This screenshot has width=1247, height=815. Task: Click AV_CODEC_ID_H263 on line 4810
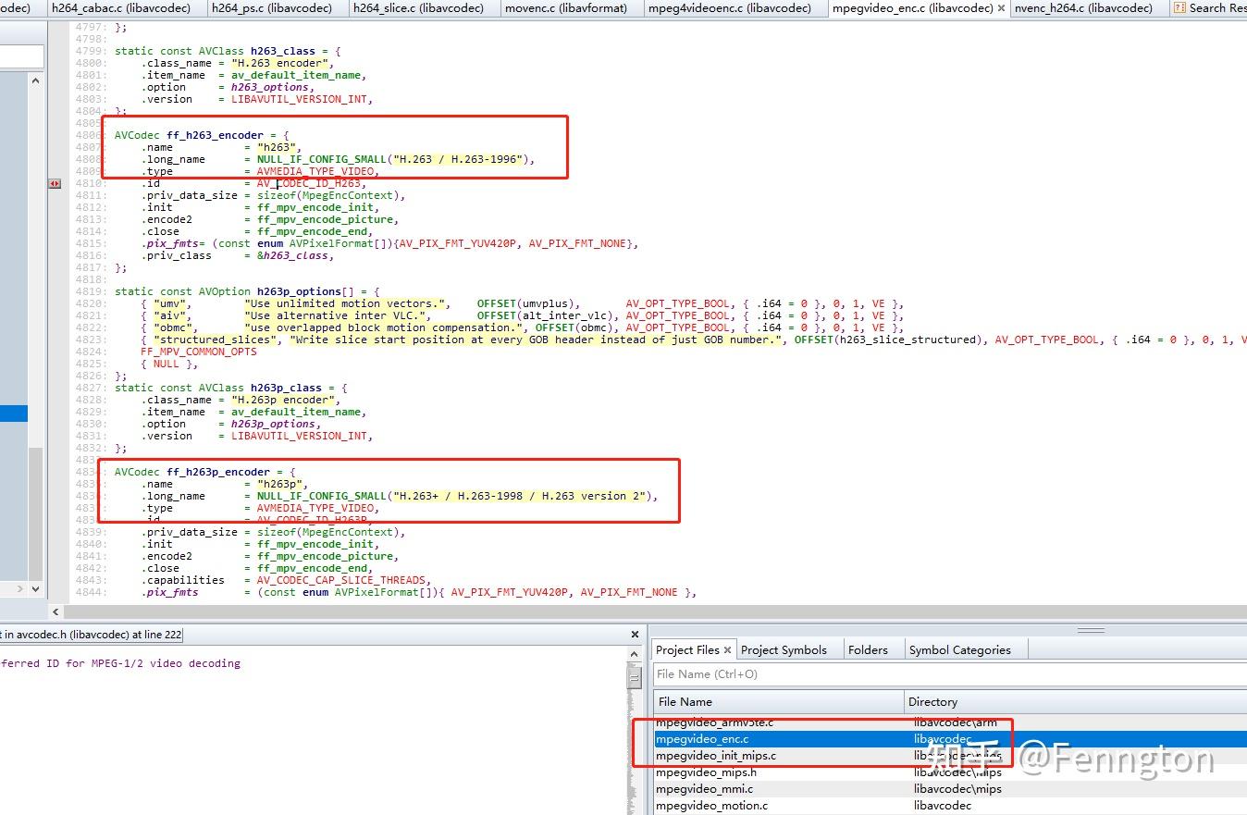click(311, 183)
